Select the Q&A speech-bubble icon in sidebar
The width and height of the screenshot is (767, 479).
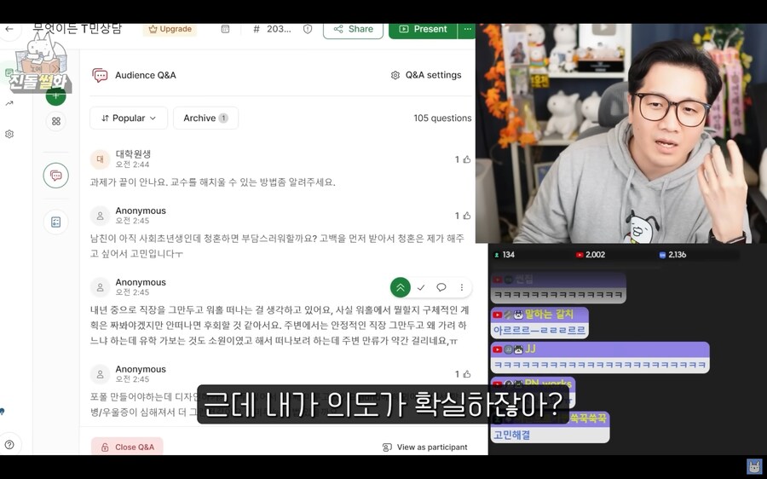coord(55,176)
